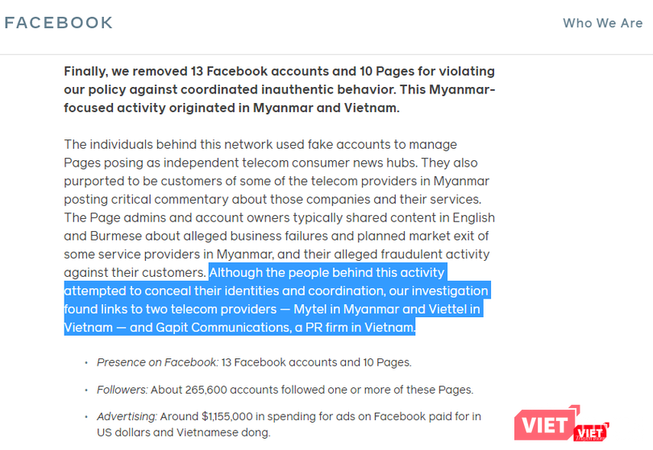Image resolution: width=653 pixels, height=450 pixels.
Task: Click the Followers bullet label
Action: click(123, 390)
